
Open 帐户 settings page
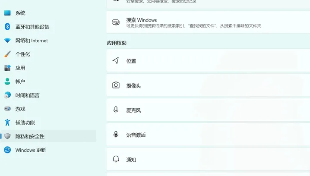click(48, 82)
